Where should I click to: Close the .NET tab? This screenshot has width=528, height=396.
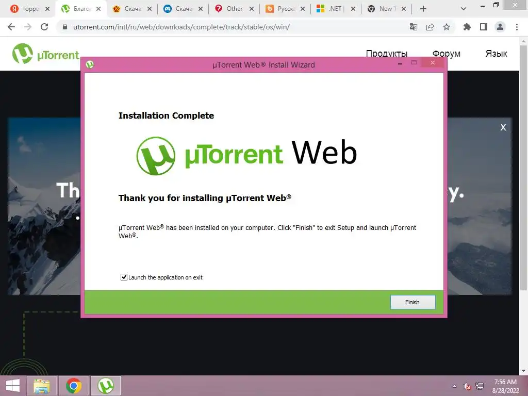coord(353,9)
